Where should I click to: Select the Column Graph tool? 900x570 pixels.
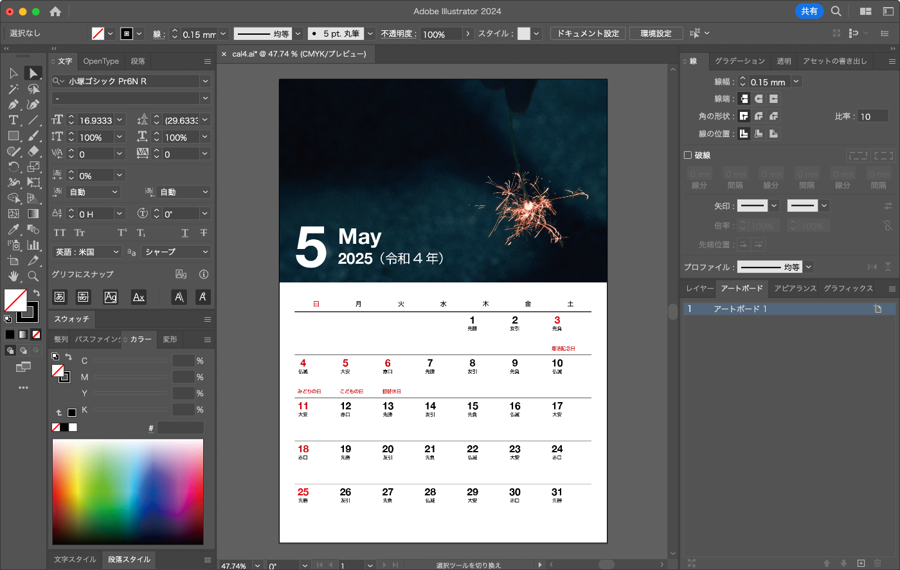(33, 244)
